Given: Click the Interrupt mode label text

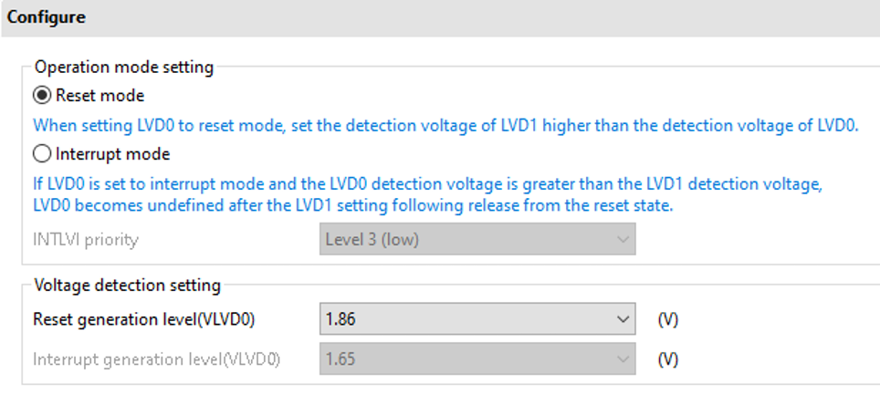Looking at the screenshot, I should point(113,154).
